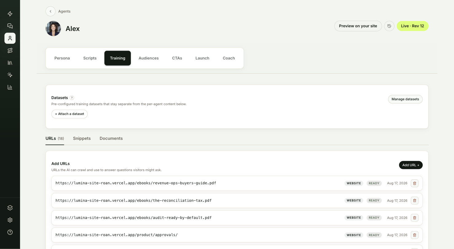This screenshot has width=454, height=249.
Task: Click the Agents breadcrumb link
Action: [x=65, y=11]
